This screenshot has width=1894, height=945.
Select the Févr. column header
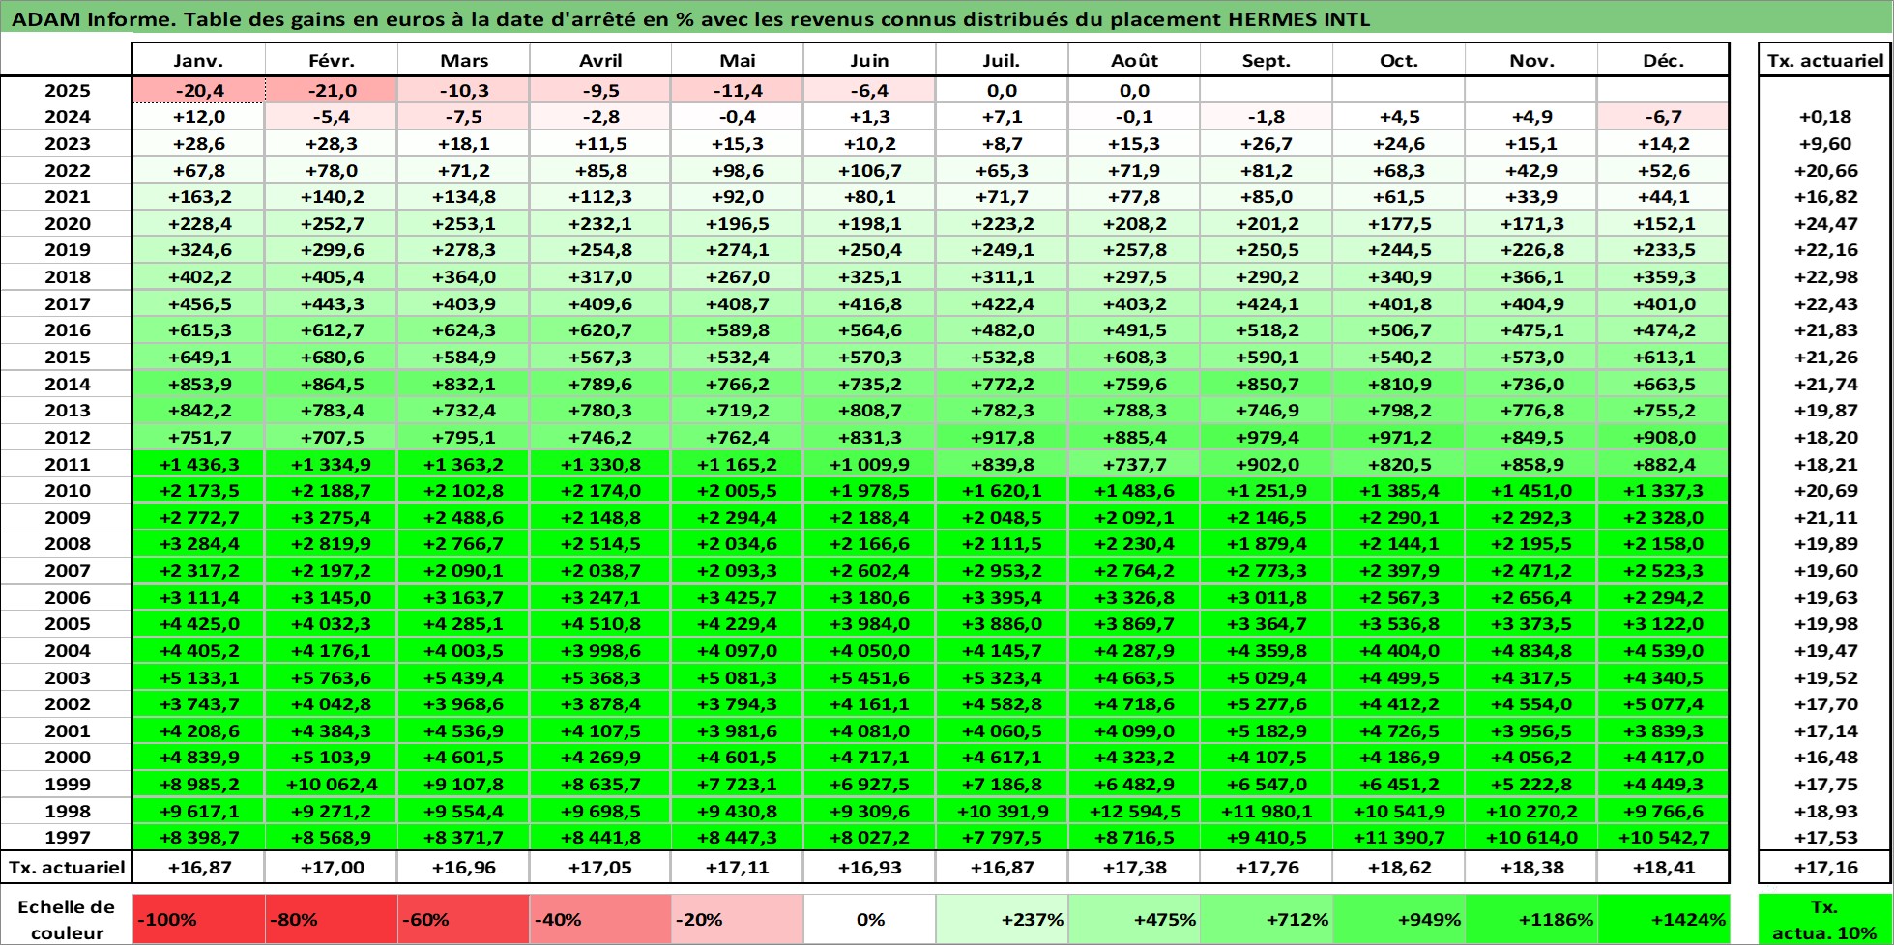332,60
